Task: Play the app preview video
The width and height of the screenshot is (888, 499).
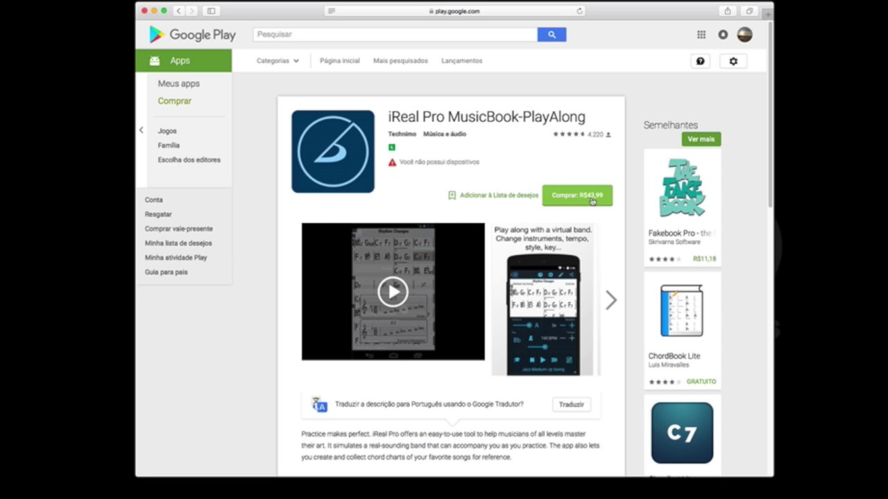Action: pos(393,292)
